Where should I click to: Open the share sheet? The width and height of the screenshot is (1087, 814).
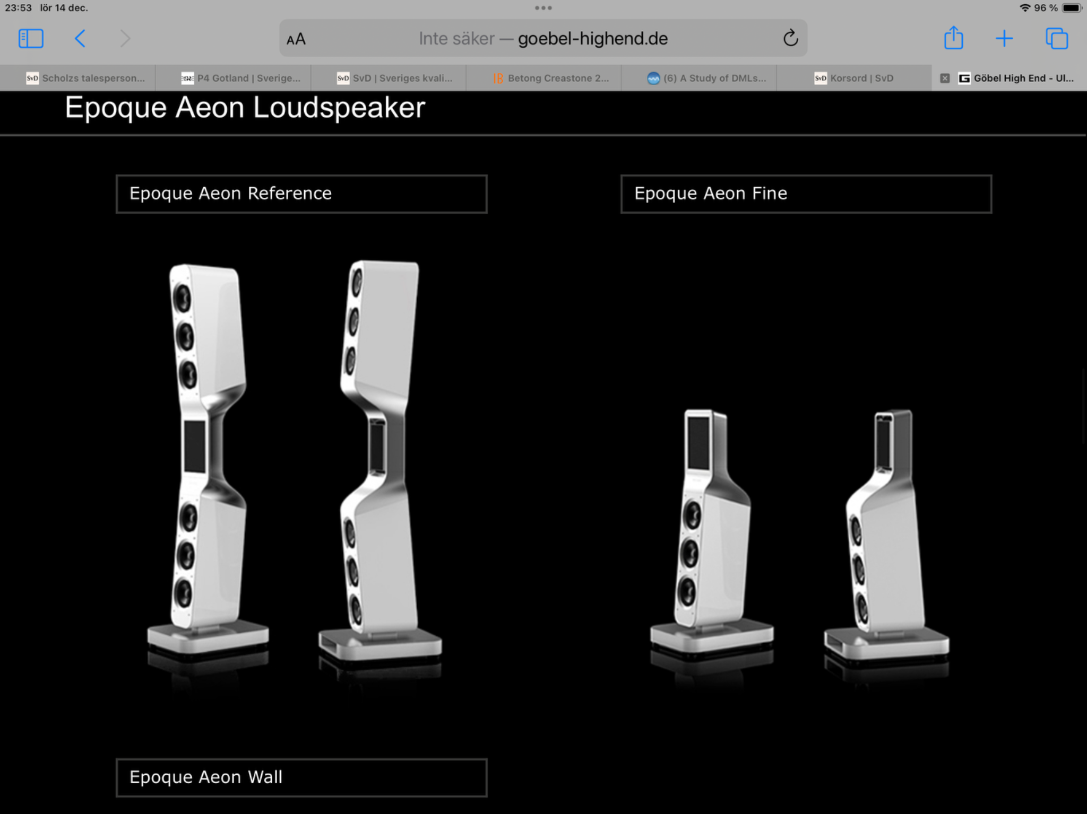click(953, 38)
